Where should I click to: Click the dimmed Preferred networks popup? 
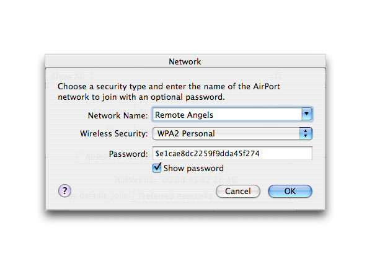pos(175,196)
